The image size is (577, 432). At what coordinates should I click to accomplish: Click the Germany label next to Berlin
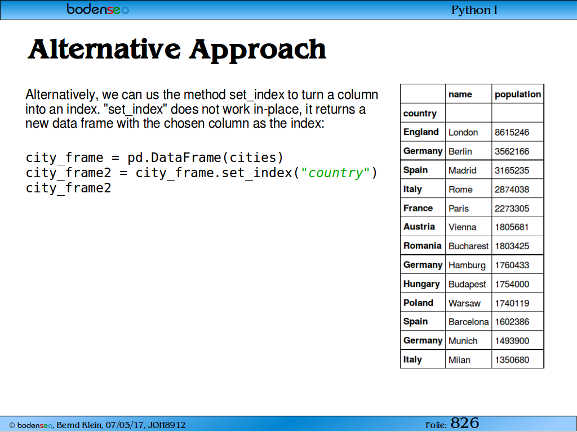pyautogui.click(x=423, y=151)
